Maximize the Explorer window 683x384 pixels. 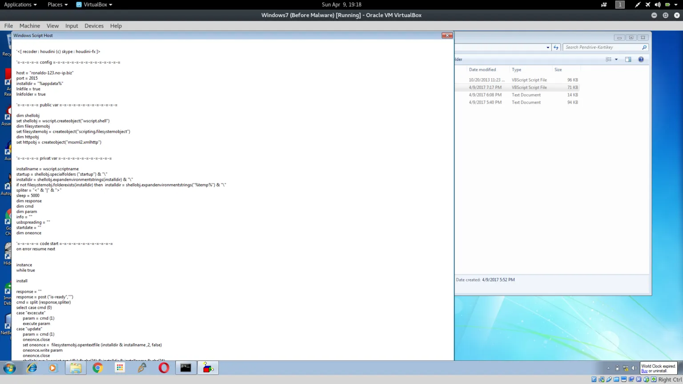(x=631, y=38)
